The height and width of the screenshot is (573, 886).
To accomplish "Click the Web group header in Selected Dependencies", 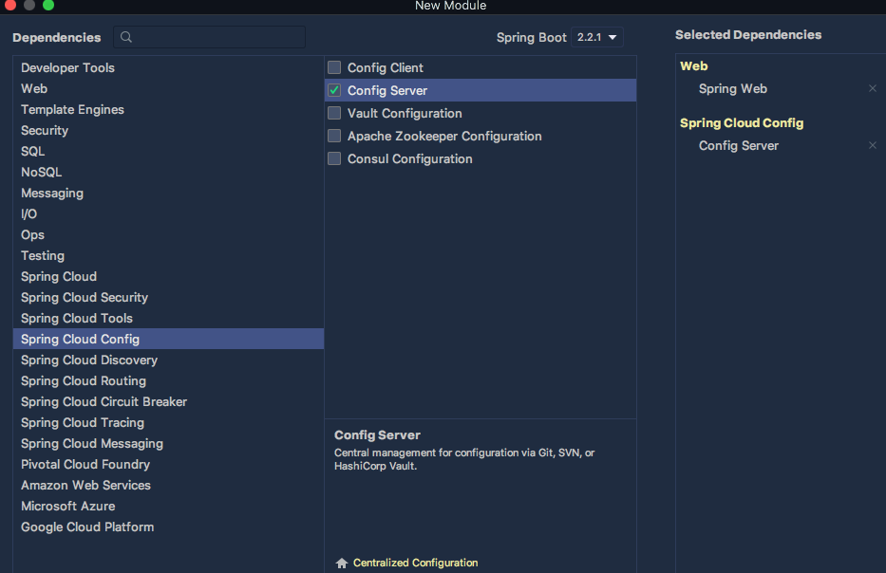I will tap(694, 66).
